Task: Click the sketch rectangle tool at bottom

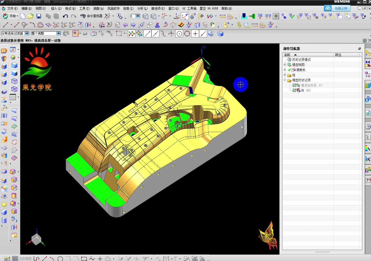Action: 84,259
